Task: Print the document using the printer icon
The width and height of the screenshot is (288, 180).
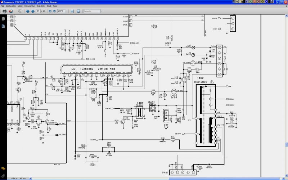Action: 4,11
